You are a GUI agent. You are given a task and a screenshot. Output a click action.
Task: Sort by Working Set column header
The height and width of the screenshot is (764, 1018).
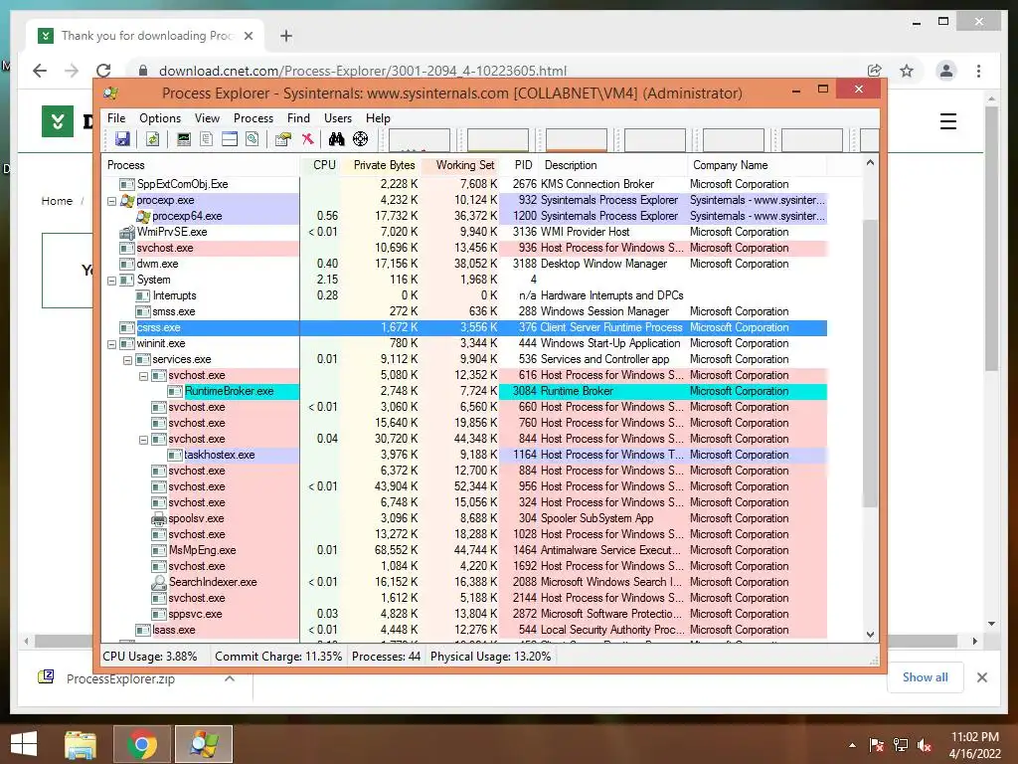(x=460, y=165)
